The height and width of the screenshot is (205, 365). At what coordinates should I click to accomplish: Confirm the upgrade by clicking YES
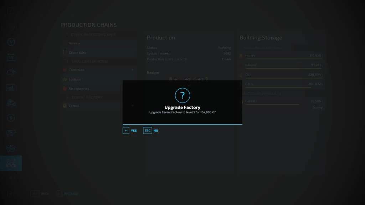(x=134, y=131)
